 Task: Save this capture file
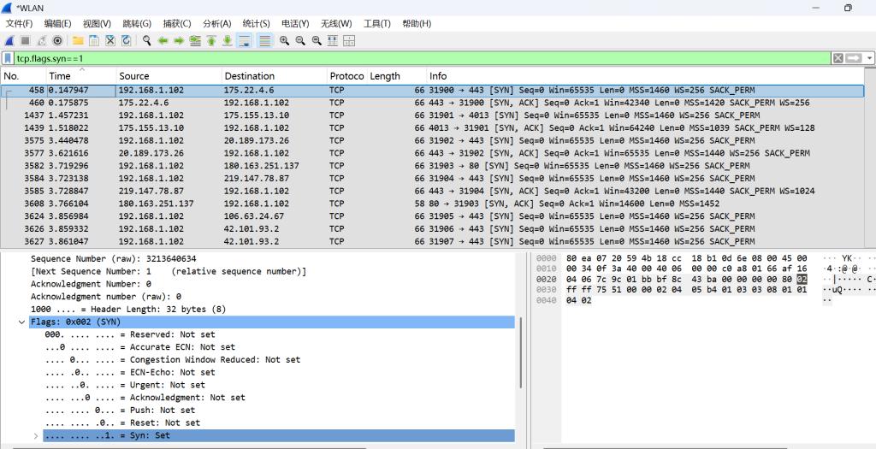tap(94, 41)
